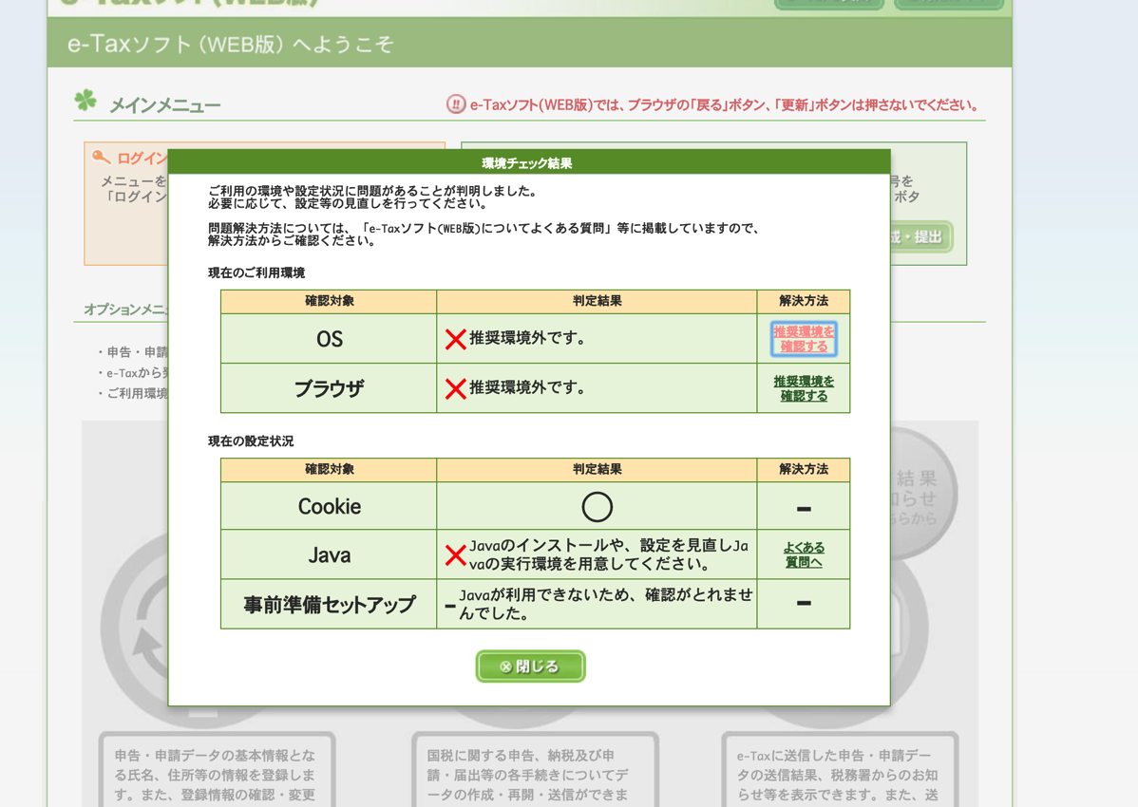Open よくある質問へ link in Java row
The width and height of the screenshot is (1138, 807).
pos(804,554)
